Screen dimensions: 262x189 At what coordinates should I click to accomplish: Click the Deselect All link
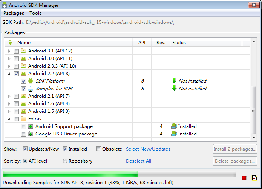[138, 161]
